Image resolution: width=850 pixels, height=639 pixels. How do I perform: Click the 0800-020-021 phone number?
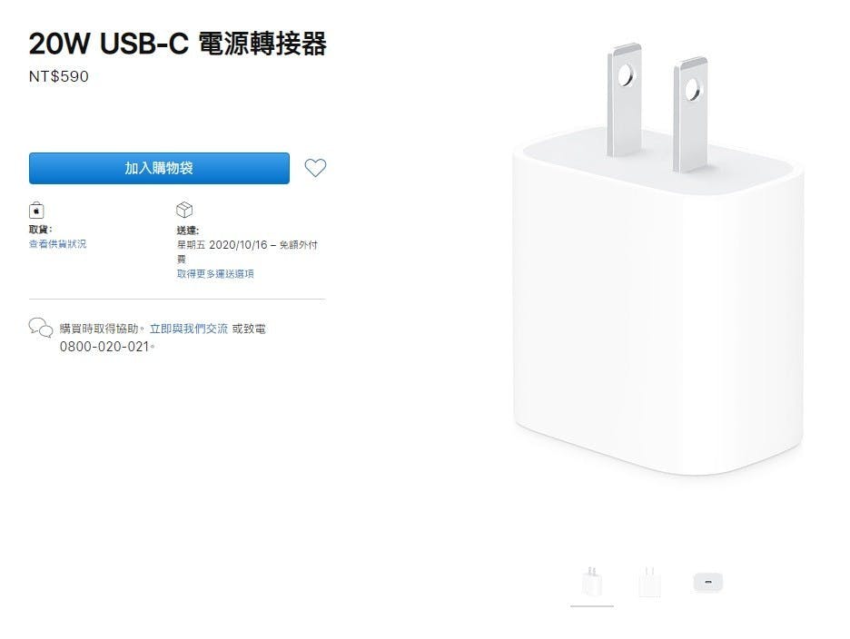(x=104, y=347)
